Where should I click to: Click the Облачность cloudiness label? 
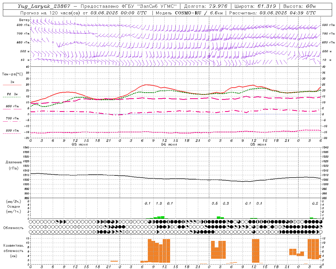pos(13,228)
